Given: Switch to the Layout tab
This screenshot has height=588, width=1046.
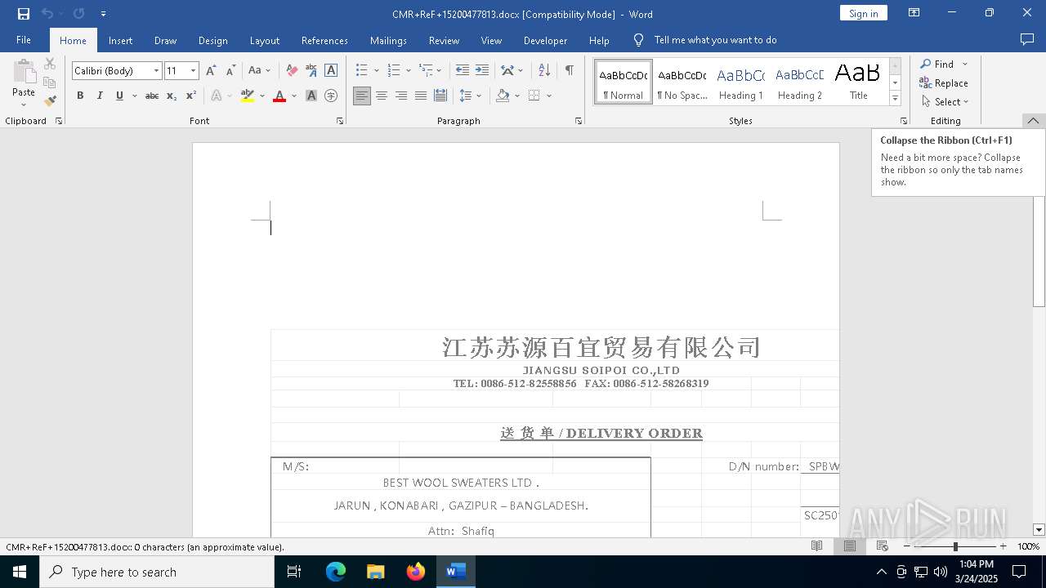Looking at the screenshot, I should pyautogui.click(x=264, y=40).
